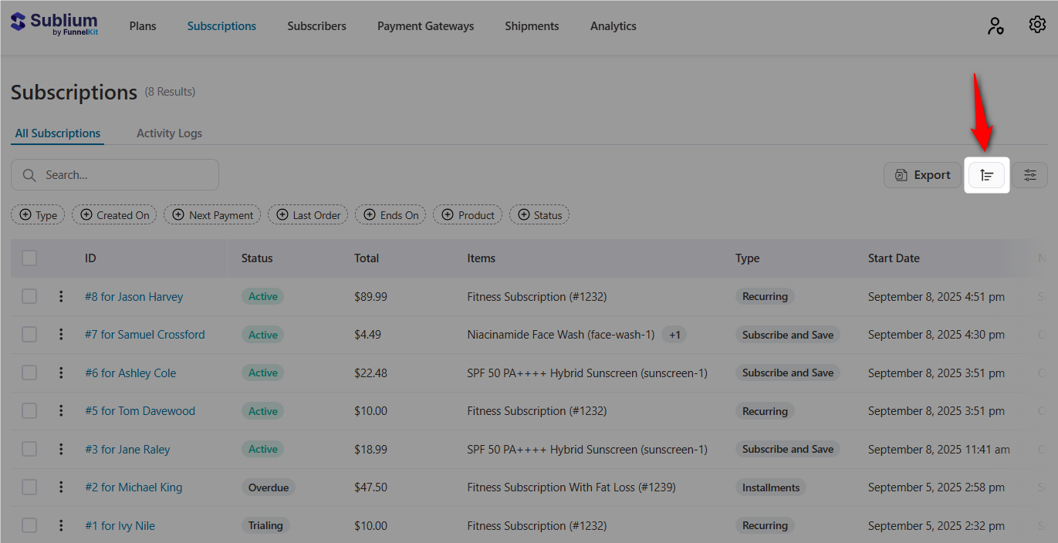Click the search magnifier icon
The width and height of the screenshot is (1058, 543).
point(29,175)
